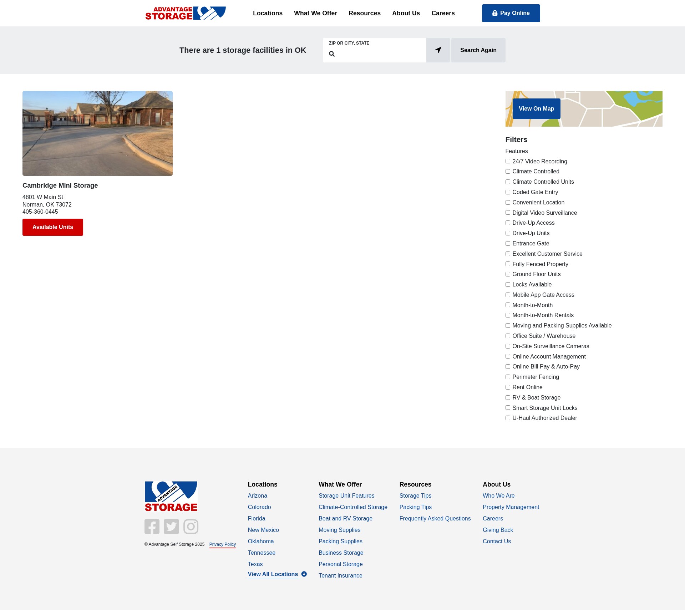Tick the Climate Controlled Units checkbox
The height and width of the screenshot is (610, 685).
(x=508, y=182)
